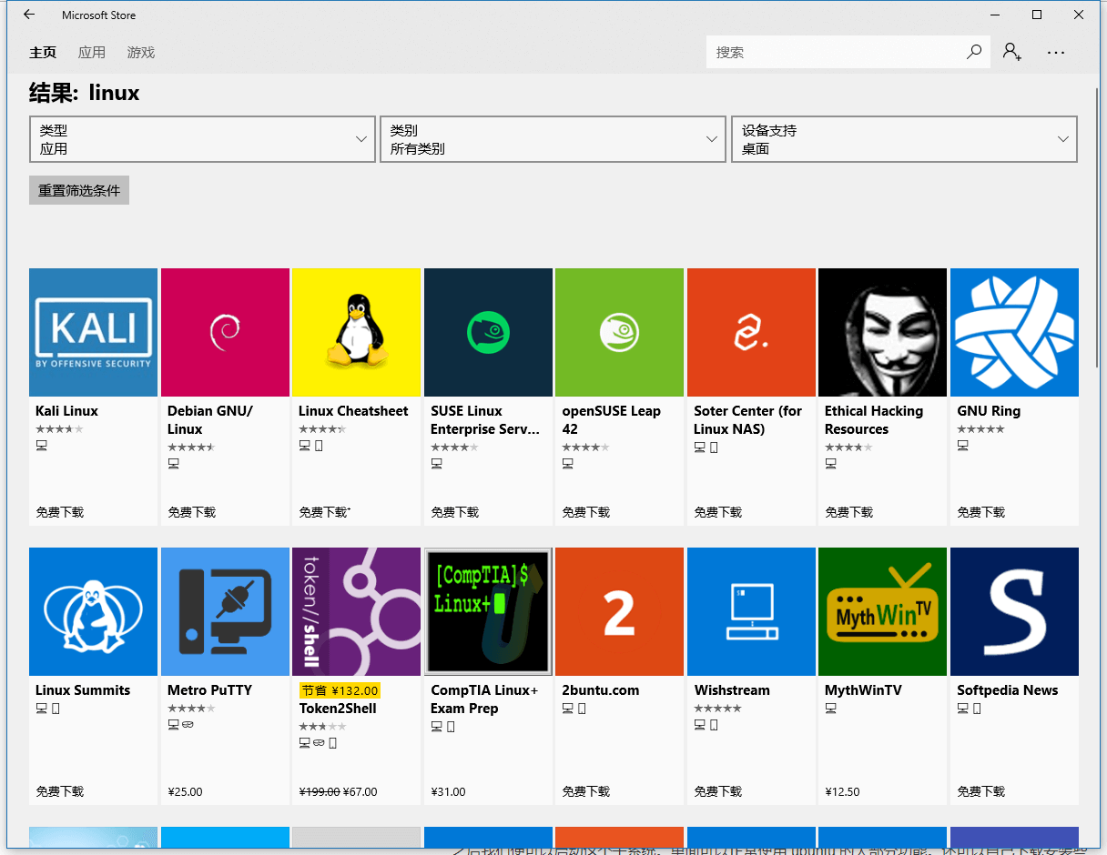This screenshot has height=855, width=1107.
Task: Open the MythWinTV app icon
Action: [882, 611]
